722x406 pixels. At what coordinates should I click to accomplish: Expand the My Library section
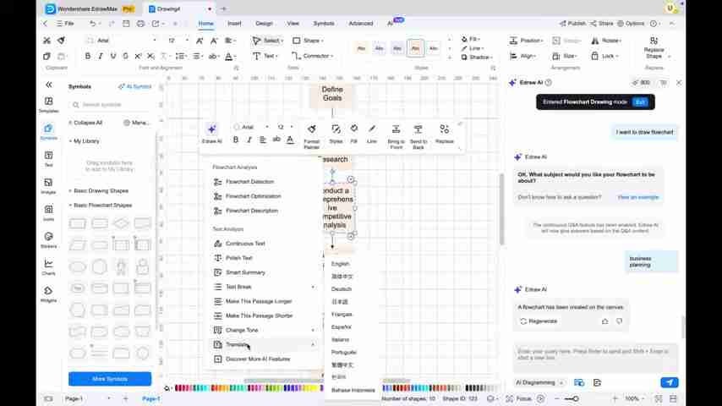pyautogui.click(x=70, y=141)
